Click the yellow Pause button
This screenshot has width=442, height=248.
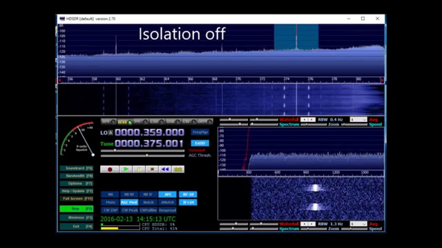coord(139,169)
